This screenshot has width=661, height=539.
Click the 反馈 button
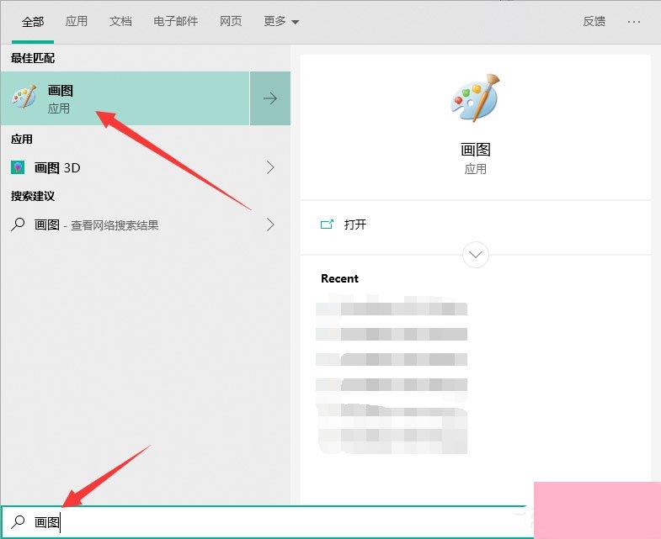click(x=594, y=21)
